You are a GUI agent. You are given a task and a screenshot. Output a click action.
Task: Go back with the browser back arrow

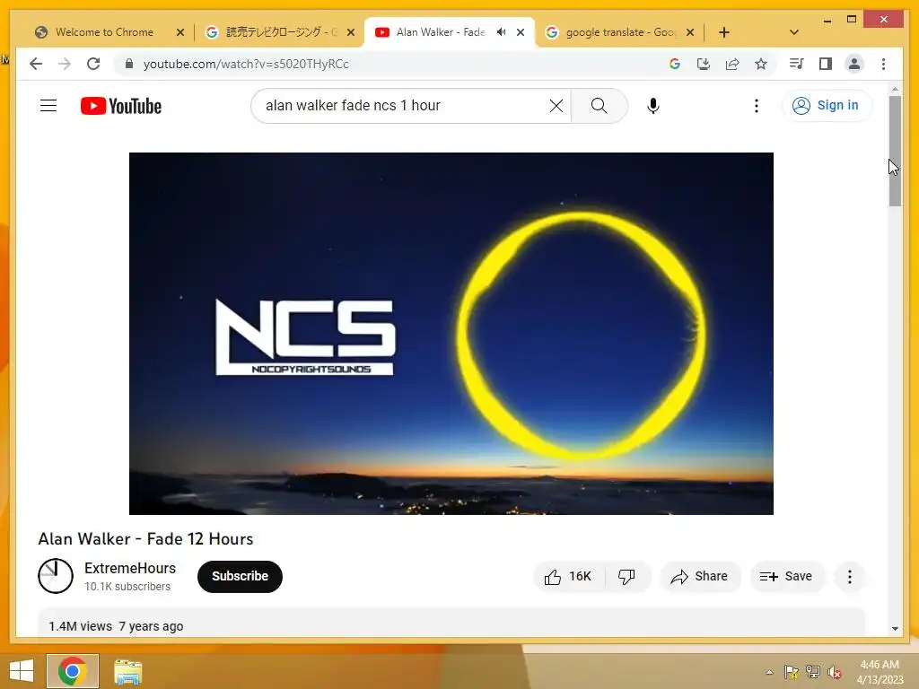coord(36,64)
